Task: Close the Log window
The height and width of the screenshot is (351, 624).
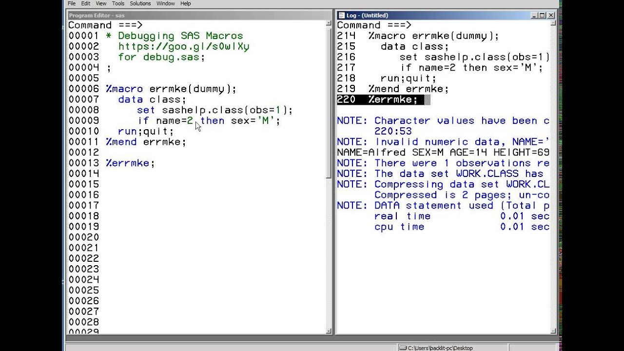Action: coord(551,15)
